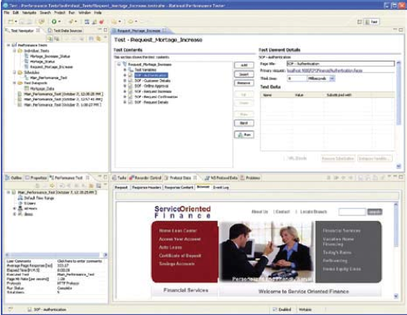Image resolution: width=407 pixels, height=315 pixels.
Task: Collapse the Individual_Tests folder
Action: pos(14,51)
